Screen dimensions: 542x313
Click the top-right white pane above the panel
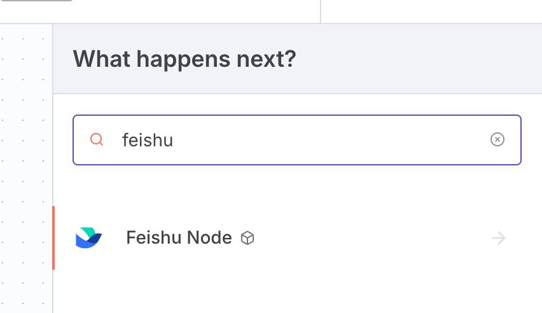[433, 10]
